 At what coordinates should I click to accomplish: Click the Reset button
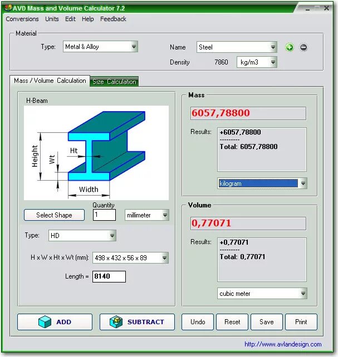pos(232,322)
